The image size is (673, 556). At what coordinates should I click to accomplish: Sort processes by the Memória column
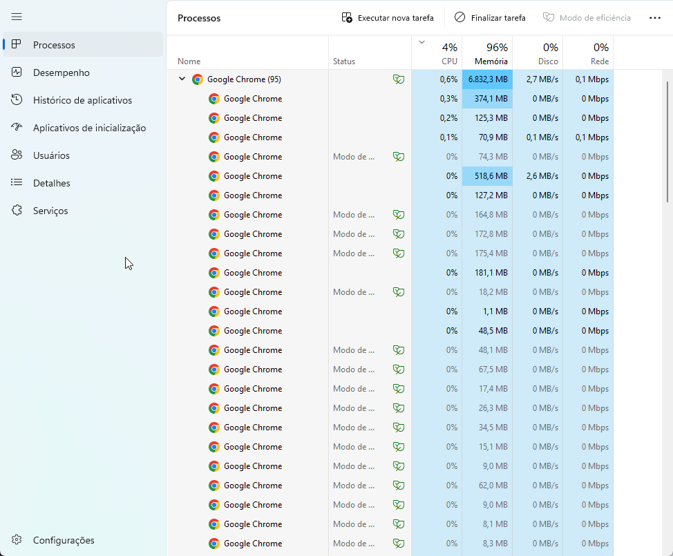pyautogui.click(x=487, y=52)
